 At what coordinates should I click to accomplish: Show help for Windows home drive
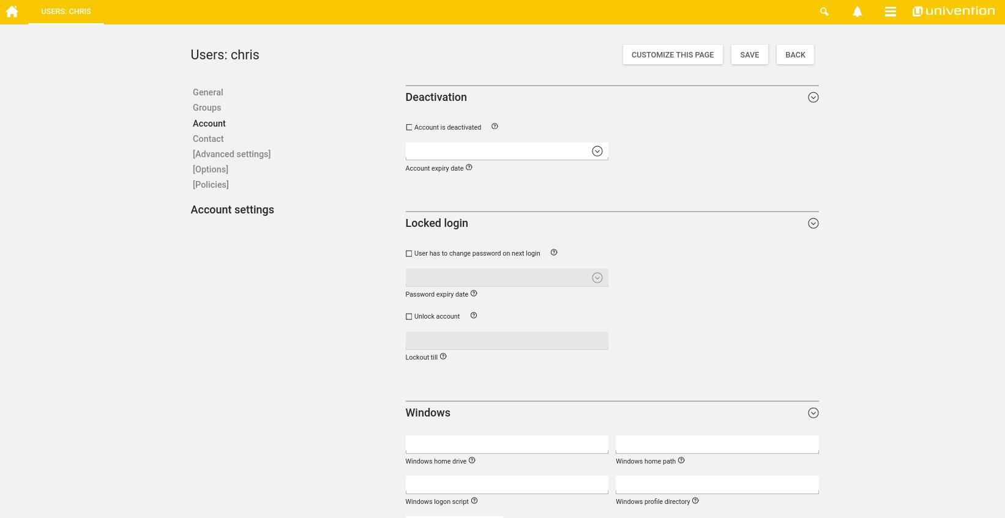point(472,461)
